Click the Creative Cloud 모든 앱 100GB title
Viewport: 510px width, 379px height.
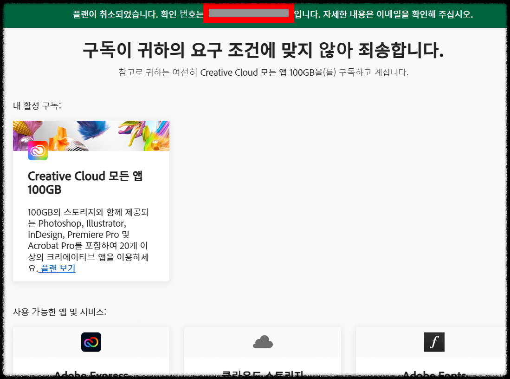[85, 183]
